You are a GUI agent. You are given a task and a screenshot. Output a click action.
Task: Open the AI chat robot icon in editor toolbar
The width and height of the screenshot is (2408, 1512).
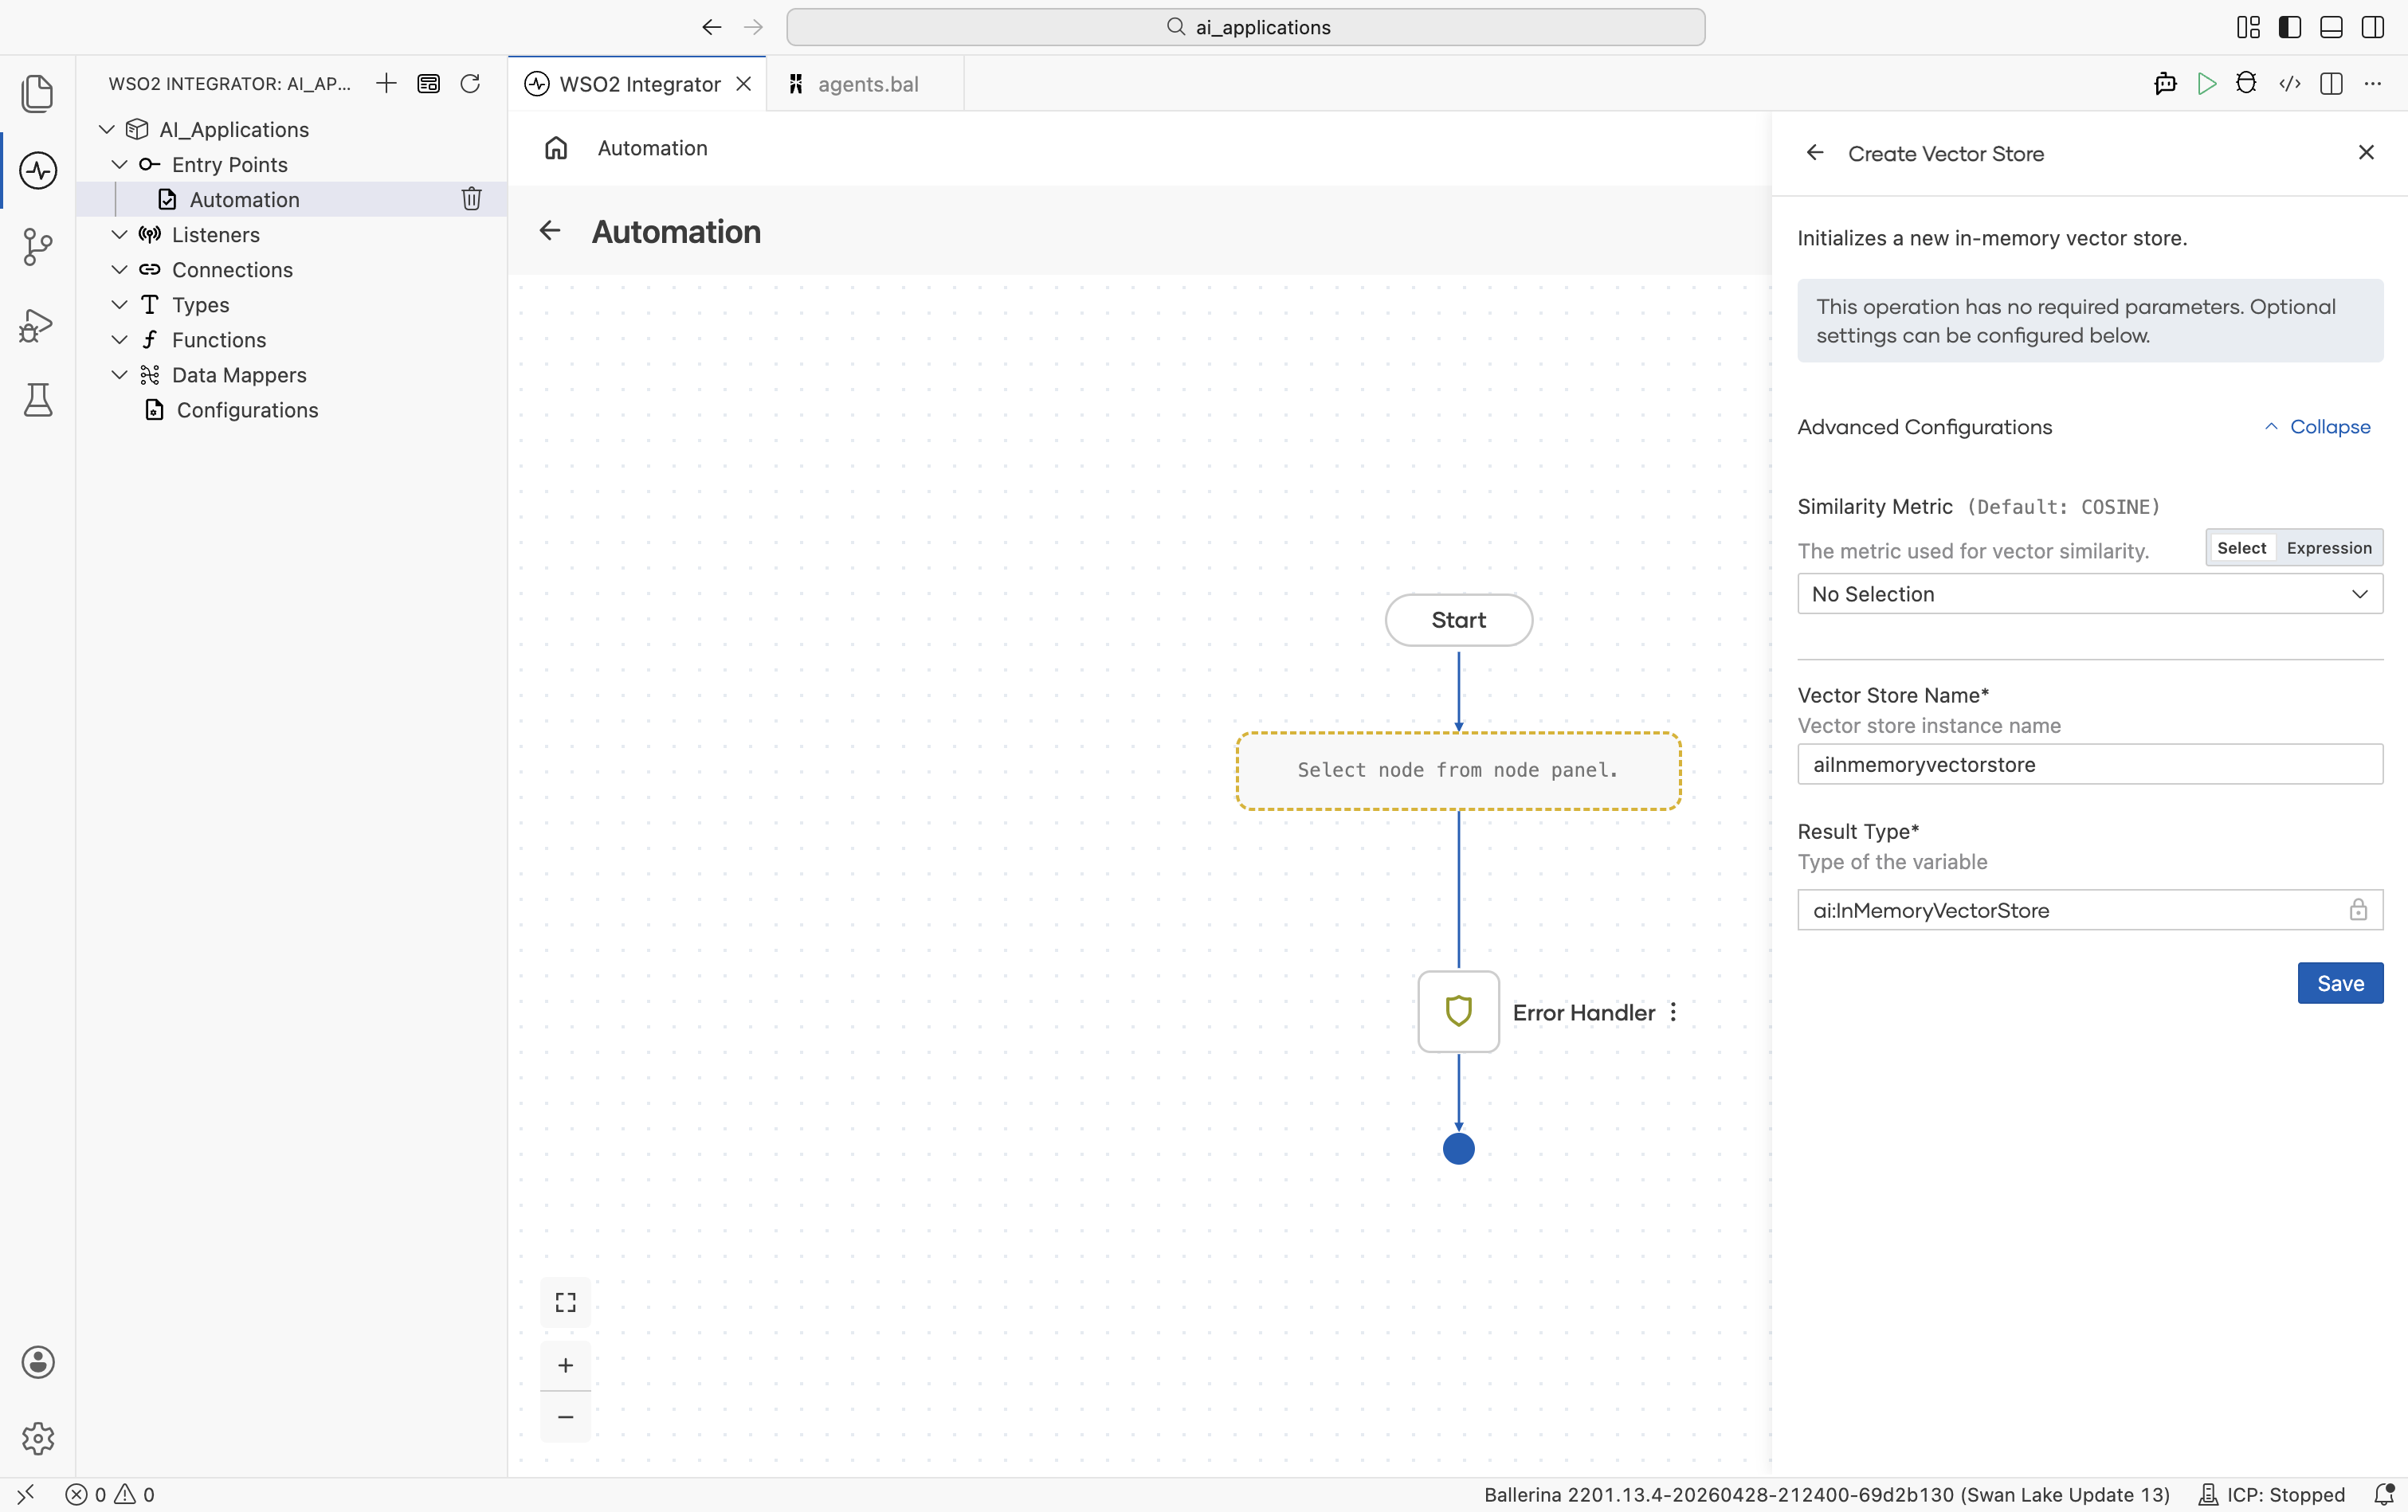pos(2165,83)
